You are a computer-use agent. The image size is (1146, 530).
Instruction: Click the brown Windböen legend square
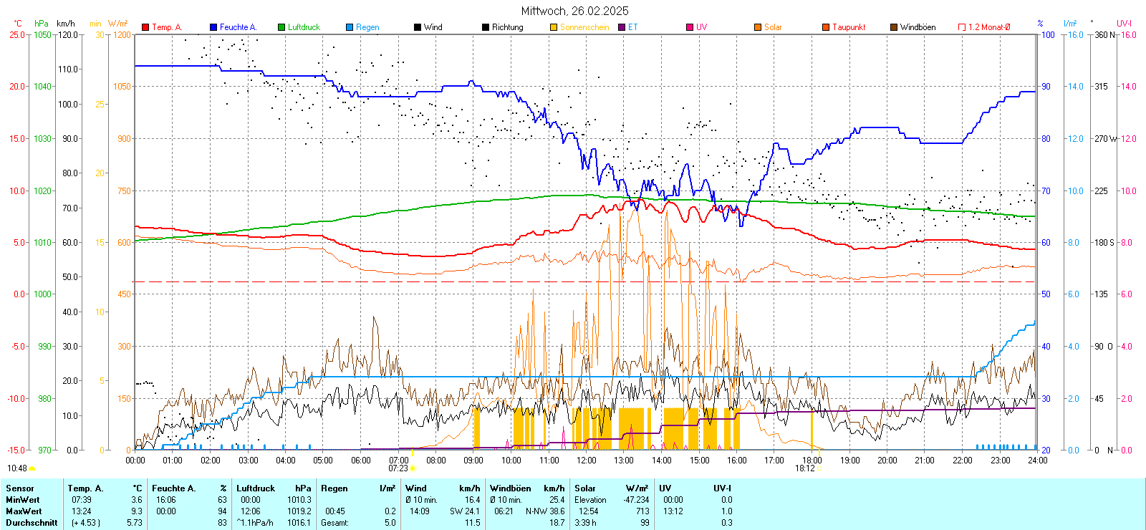(894, 27)
